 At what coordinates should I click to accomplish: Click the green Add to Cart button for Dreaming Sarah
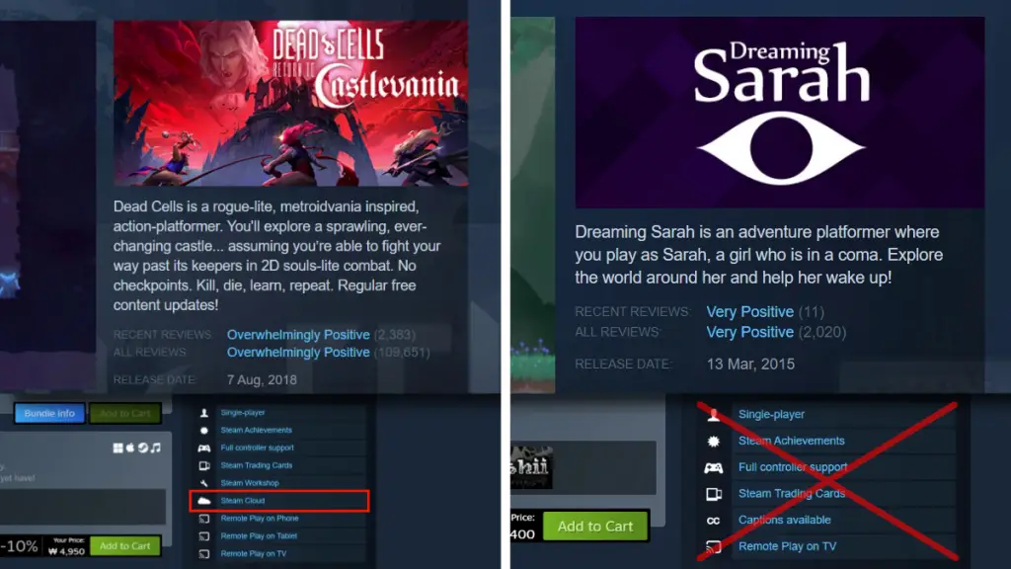pos(595,527)
